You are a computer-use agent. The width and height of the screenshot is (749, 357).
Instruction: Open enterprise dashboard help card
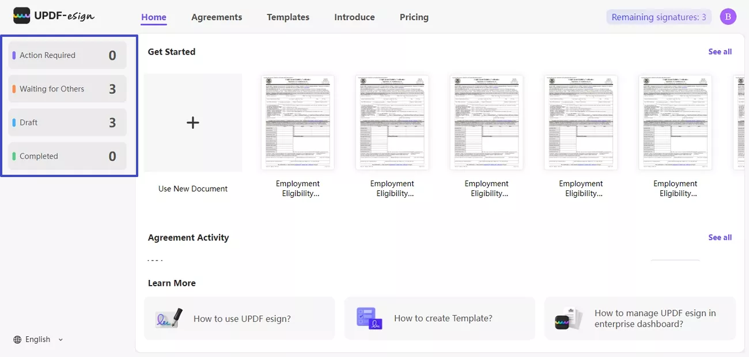640,318
